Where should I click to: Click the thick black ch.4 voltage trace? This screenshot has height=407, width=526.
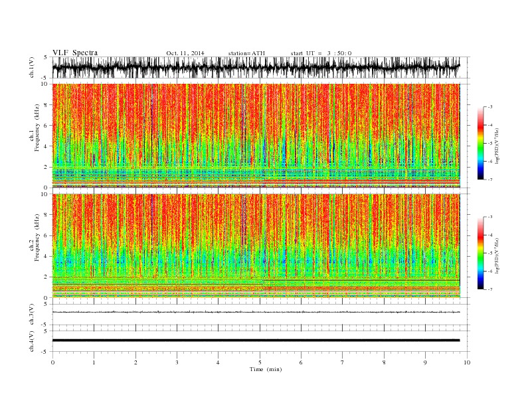256,340
